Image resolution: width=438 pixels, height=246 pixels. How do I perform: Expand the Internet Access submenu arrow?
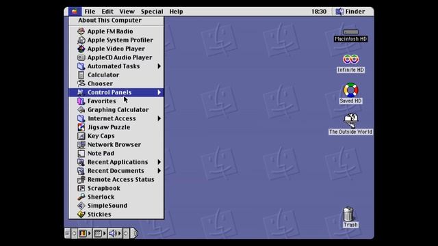[x=159, y=118]
